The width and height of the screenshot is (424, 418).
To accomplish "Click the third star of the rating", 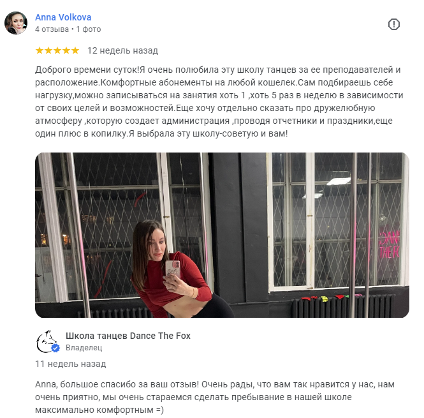I will (57, 50).
